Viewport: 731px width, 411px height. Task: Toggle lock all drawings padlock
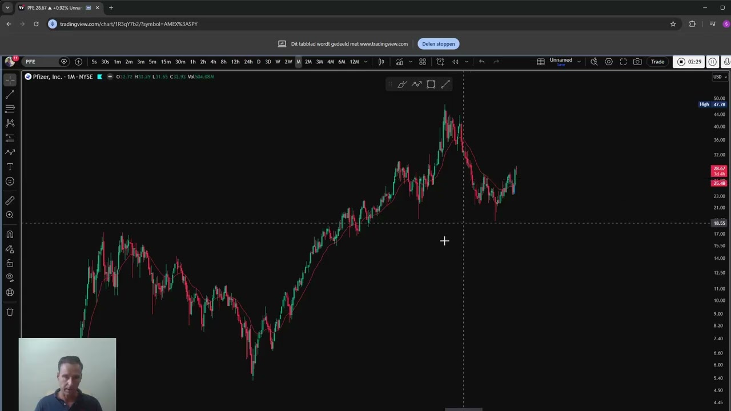coord(10,263)
